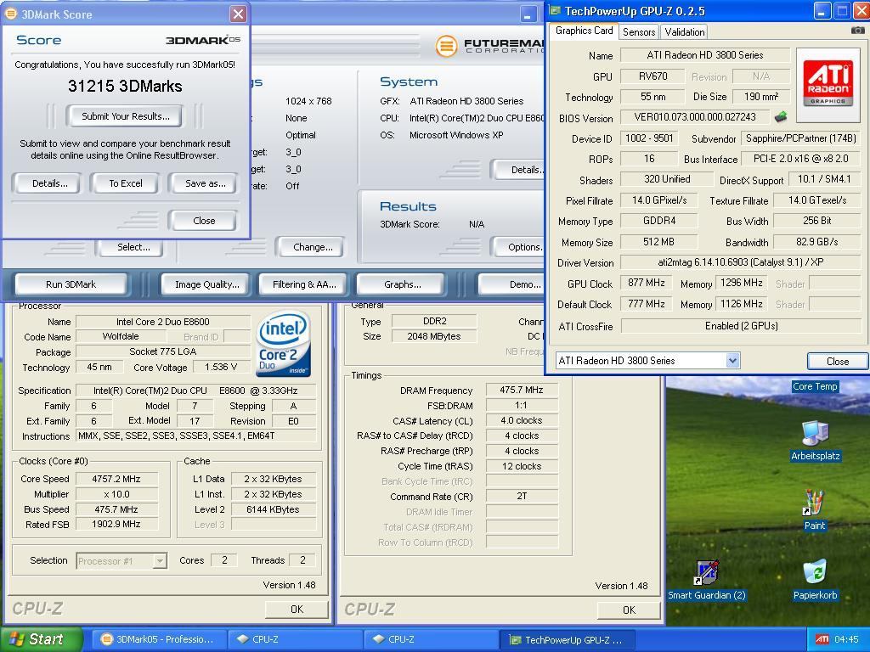Switch to first CPU-Z taskbar item
Screen dimensions: 870x652
tap(296, 639)
